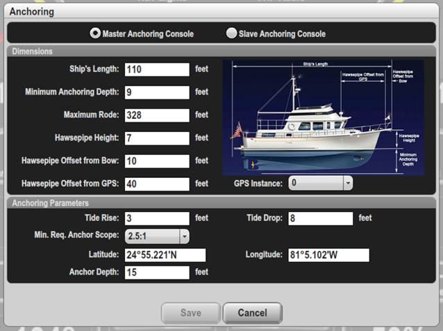This screenshot has height=331, width=443.
Task: Click the ship dimensions diagram image
Action: tap(322, 118)
